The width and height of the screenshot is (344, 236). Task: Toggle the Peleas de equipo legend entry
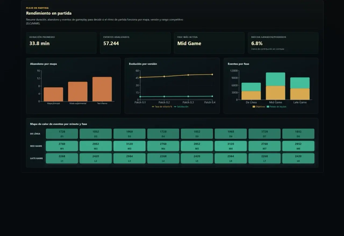coord(276,107)
